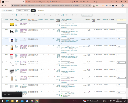Open the Windows Start menu
Viewport: 128px width, 103px height.
[x=2, y=101]
